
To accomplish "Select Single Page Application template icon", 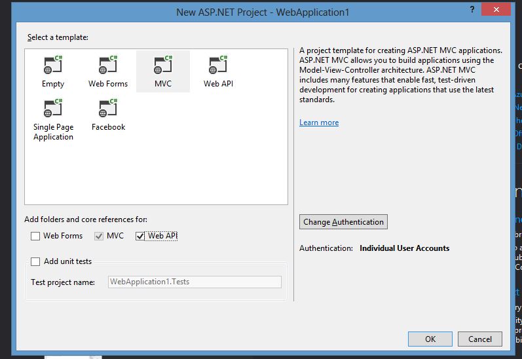I will click(x=53, y=108).
